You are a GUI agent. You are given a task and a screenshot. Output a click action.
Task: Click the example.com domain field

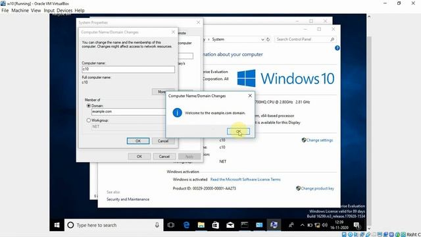point(128,112)
